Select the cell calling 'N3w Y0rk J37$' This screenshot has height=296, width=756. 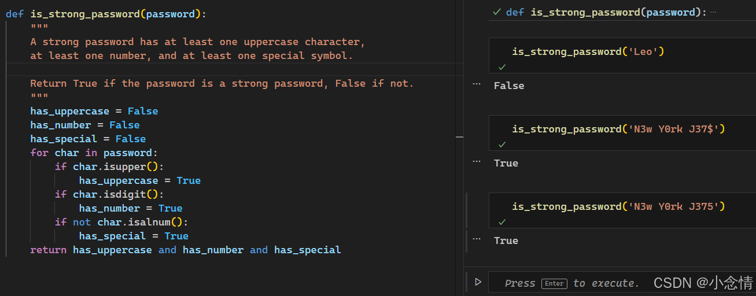click(622, 133)
